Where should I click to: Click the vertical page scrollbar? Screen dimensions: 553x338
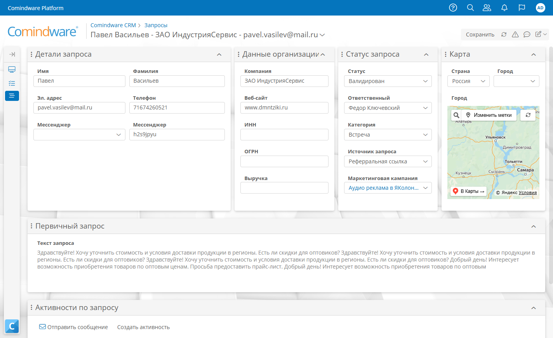pos(551,165)
